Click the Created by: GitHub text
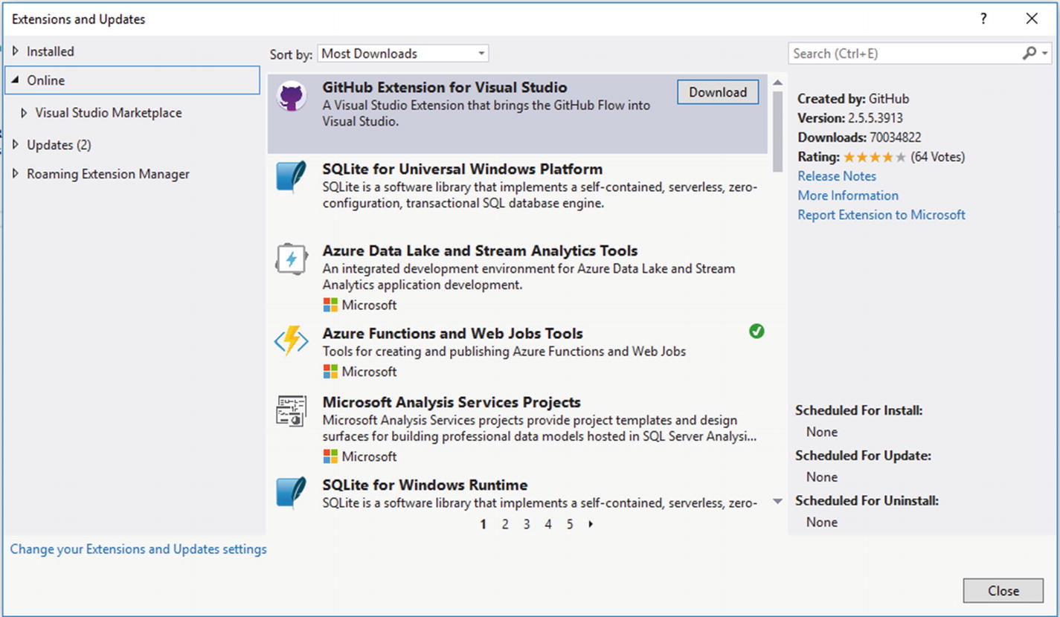The width and height of the screenshot is (1060, 617). [x=853, y=99]
